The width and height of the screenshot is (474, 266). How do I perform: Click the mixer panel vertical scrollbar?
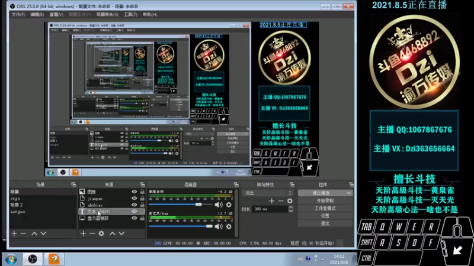coord(236,213)
